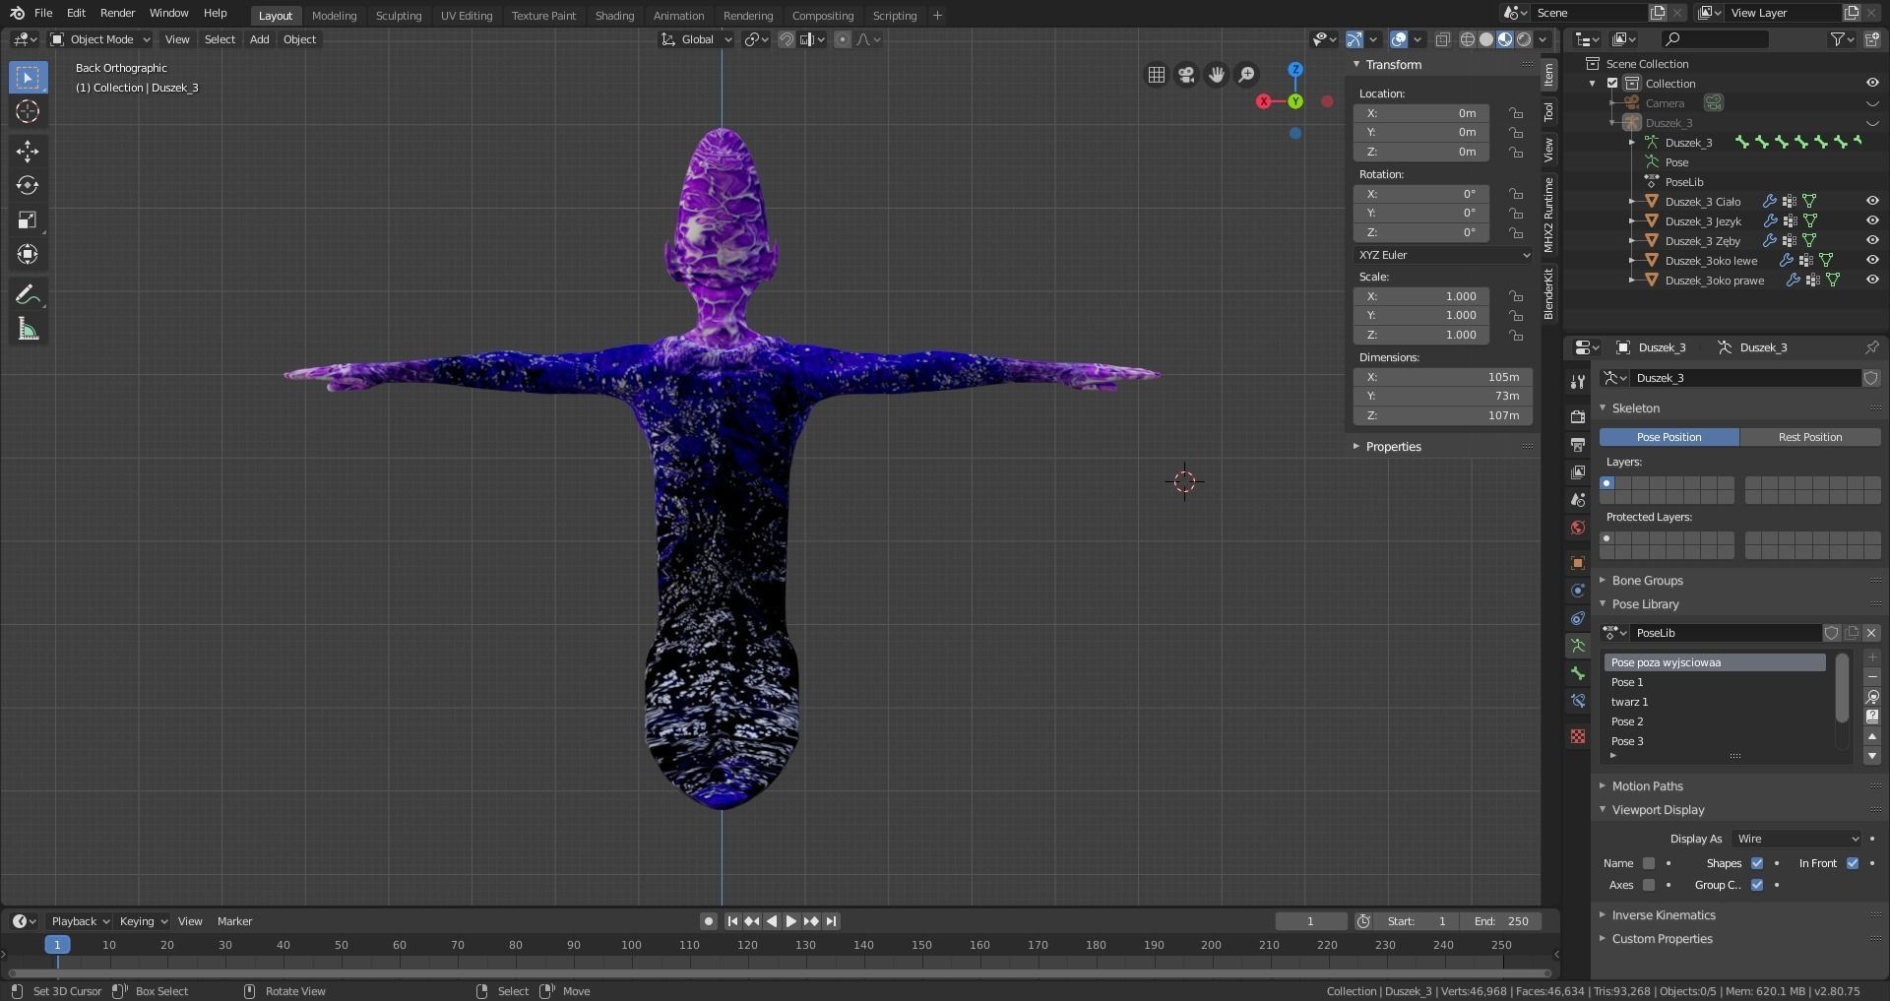
Task: Choose the Measure ruler tool
Action: point(28,330)
